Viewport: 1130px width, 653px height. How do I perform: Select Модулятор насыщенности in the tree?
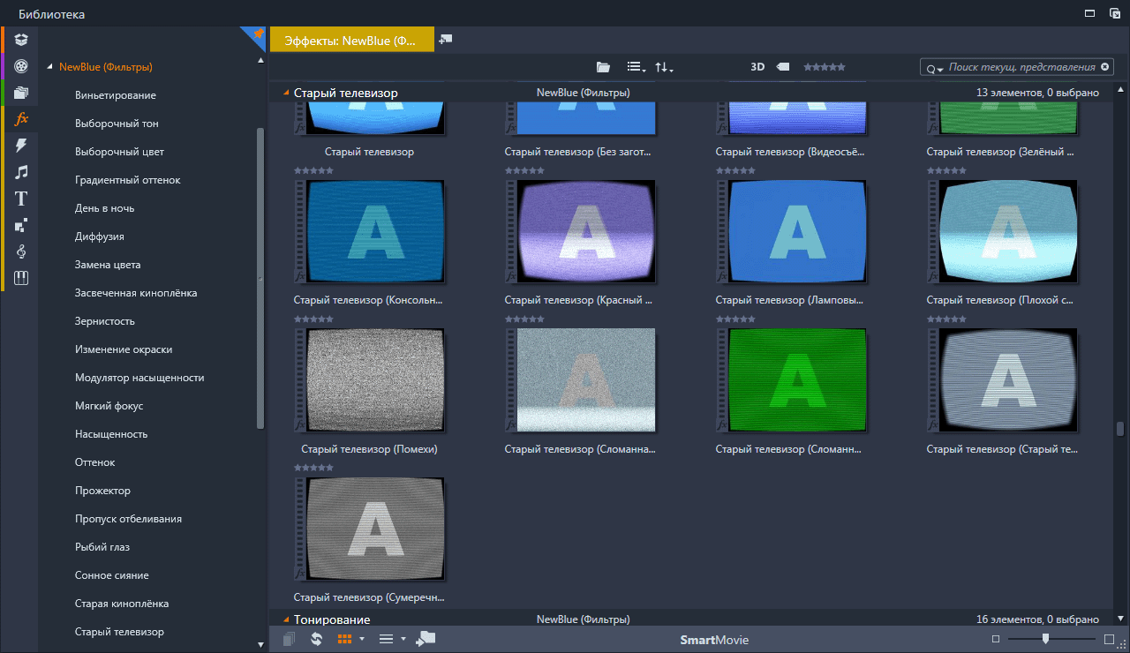click(139, 378)
